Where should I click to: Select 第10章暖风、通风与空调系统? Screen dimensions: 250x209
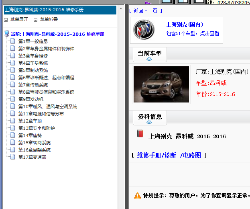click(48, 107)
